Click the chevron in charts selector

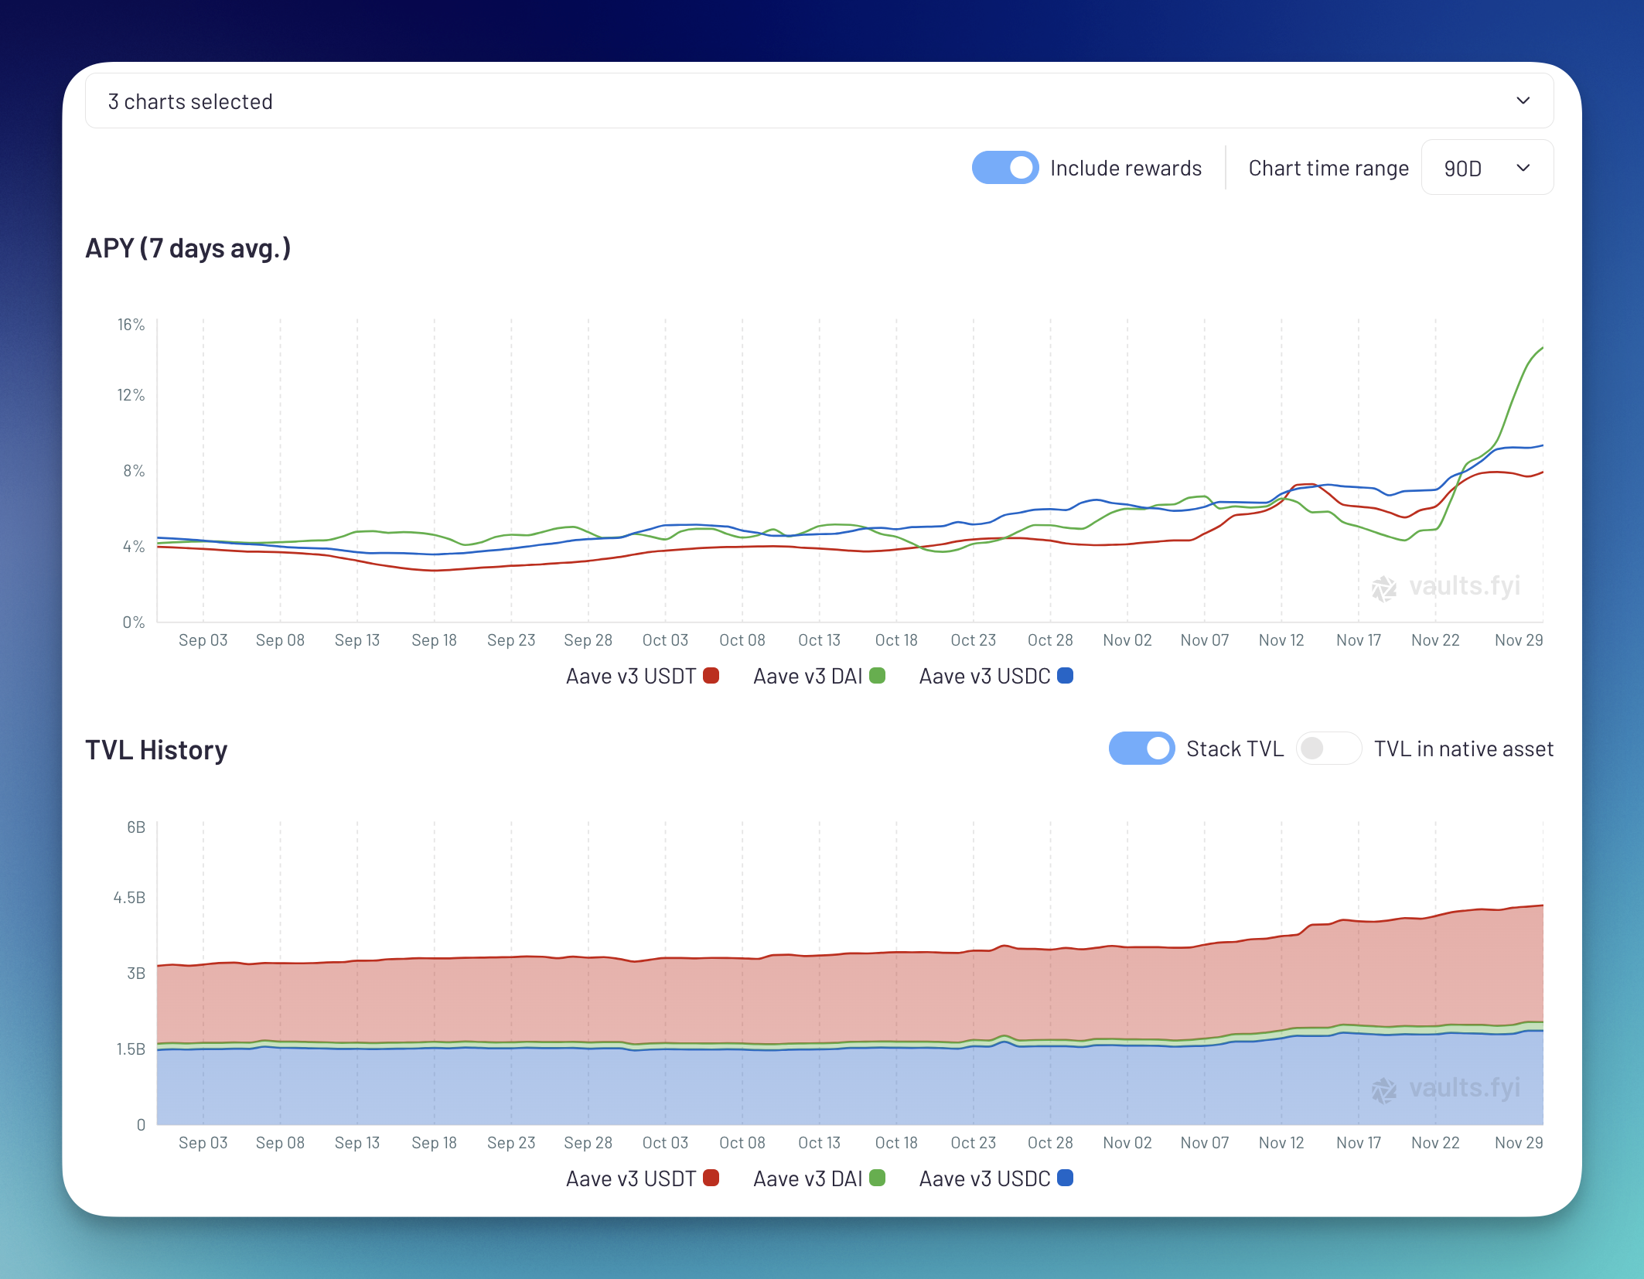click(x=1523, y=101)
